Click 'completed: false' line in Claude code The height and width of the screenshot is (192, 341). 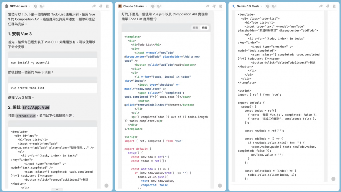[x=155, y=185]
